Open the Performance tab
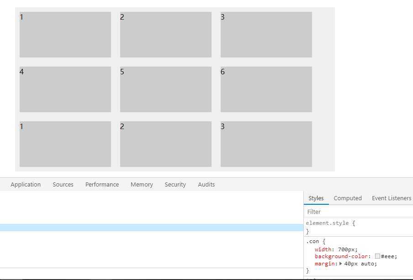 pyautogui.click(x=102, y=185)
